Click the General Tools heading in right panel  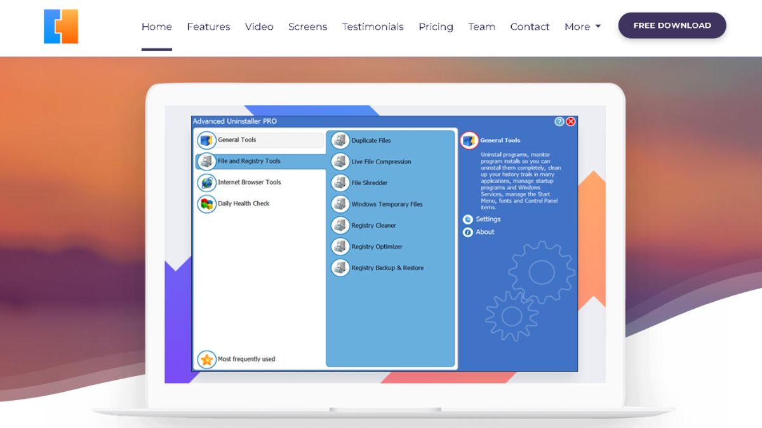[x=500, y=140]
